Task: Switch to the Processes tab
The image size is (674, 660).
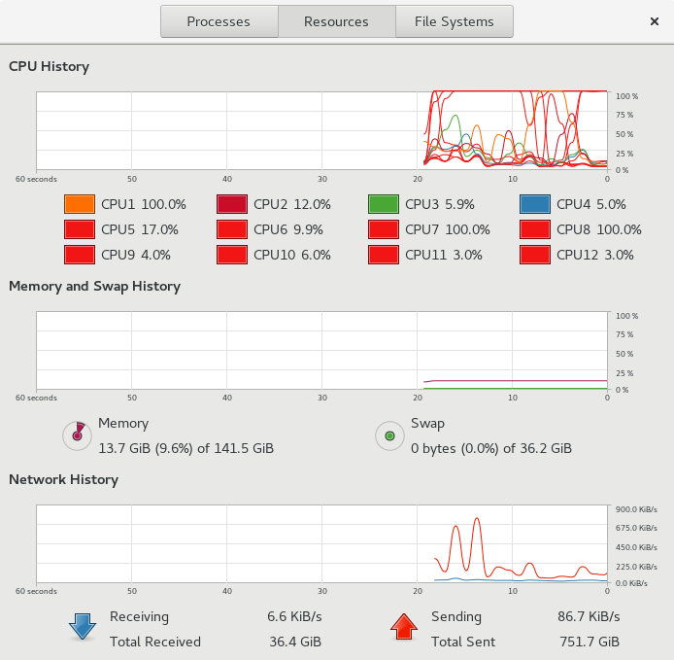Action: pyautogui.click(x=219, y=21)
